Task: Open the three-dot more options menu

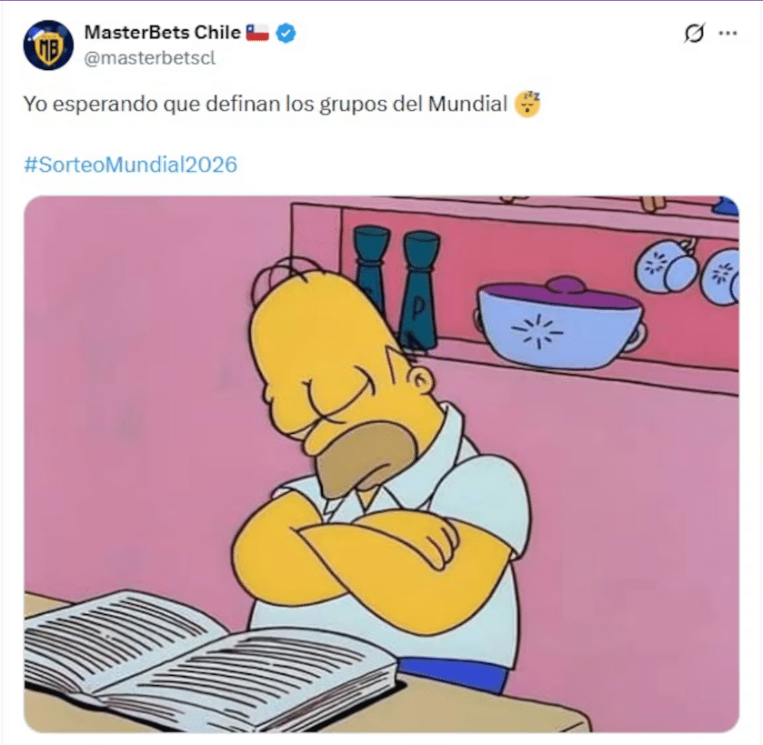Action: tap(728, 33)
